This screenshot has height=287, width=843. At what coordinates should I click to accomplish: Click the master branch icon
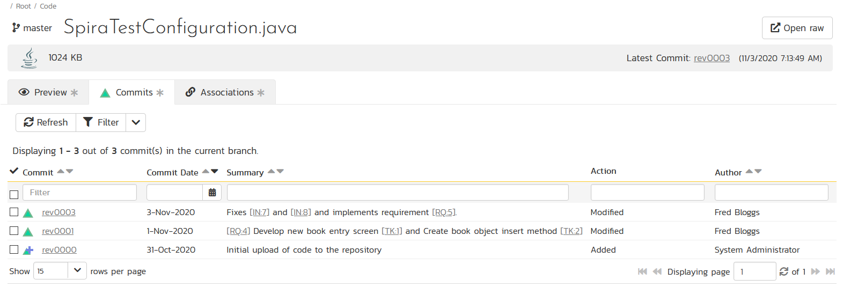(x=16, y=28)
